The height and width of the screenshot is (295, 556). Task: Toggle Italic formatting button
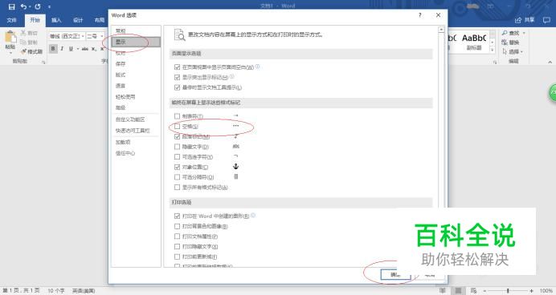click(x=62, y=49)
